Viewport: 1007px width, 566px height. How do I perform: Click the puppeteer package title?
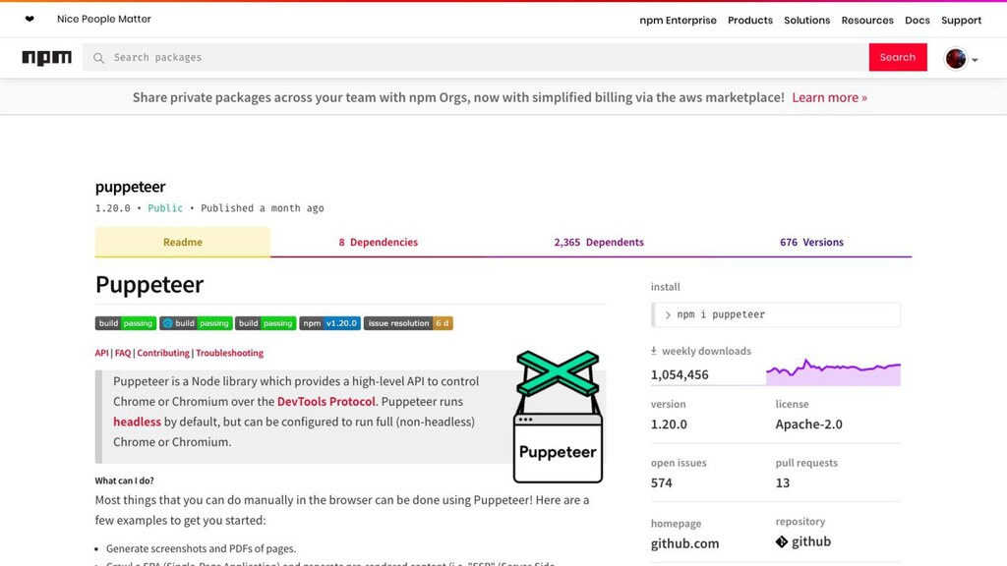(131, 187)
